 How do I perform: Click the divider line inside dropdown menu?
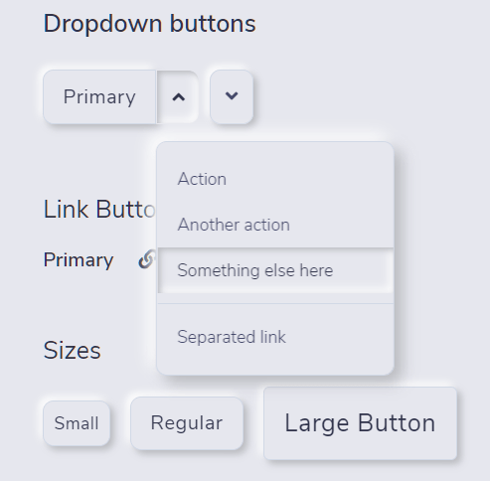[x=275, y=303]
